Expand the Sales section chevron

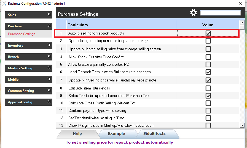49,14
